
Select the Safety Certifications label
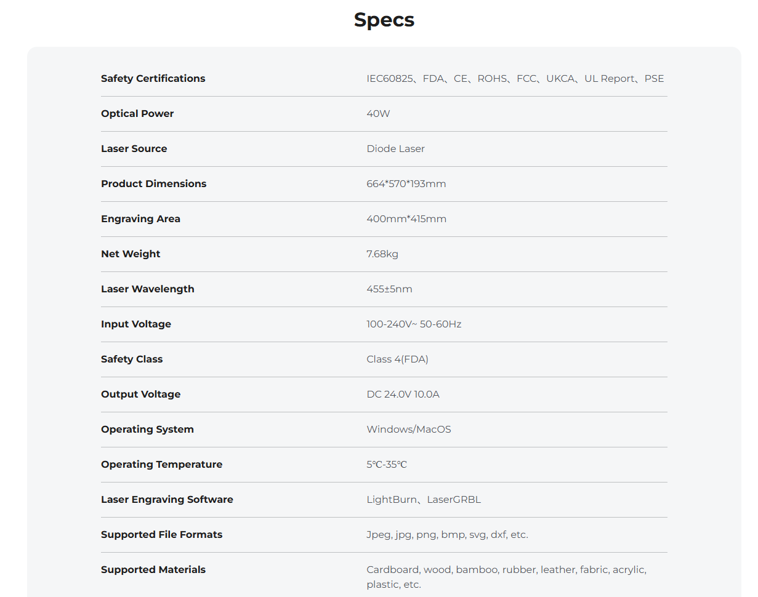click(x=153, y=78)
